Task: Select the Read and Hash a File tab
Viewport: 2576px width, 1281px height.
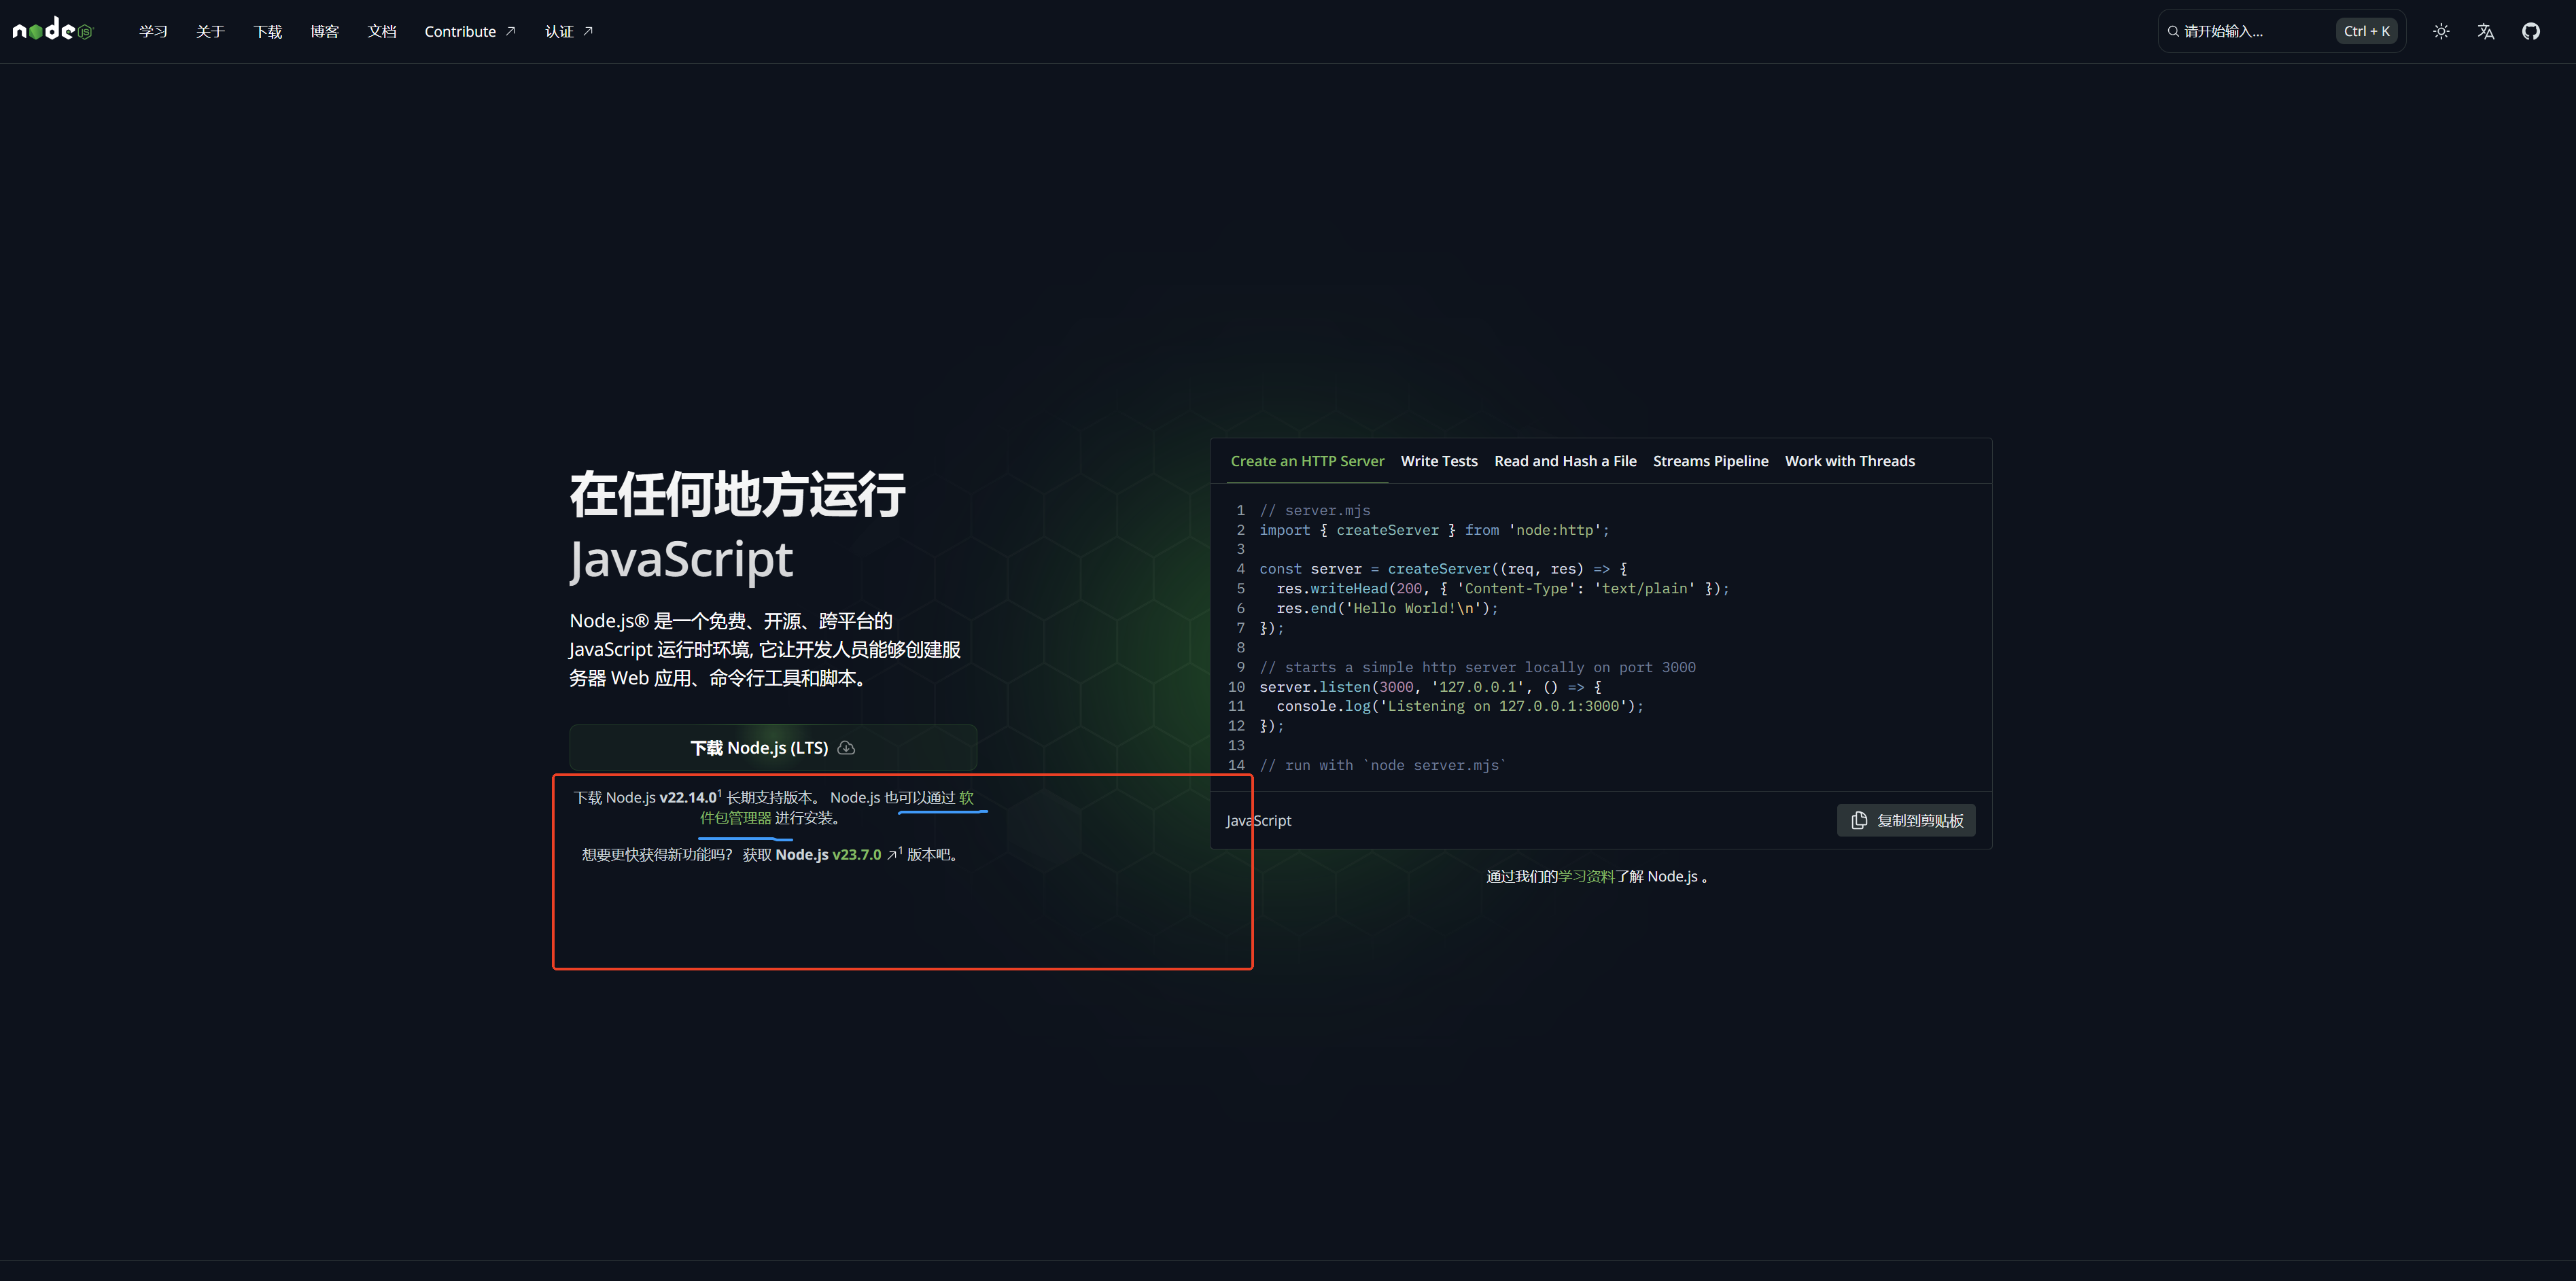Action: pyautogui.click(x=1565, y=461)
